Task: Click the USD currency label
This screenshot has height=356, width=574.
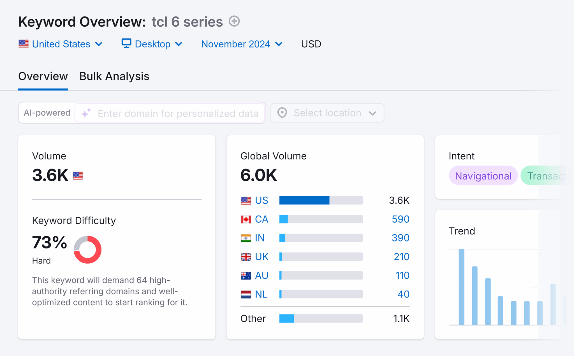Action: (x=311, y=44)
